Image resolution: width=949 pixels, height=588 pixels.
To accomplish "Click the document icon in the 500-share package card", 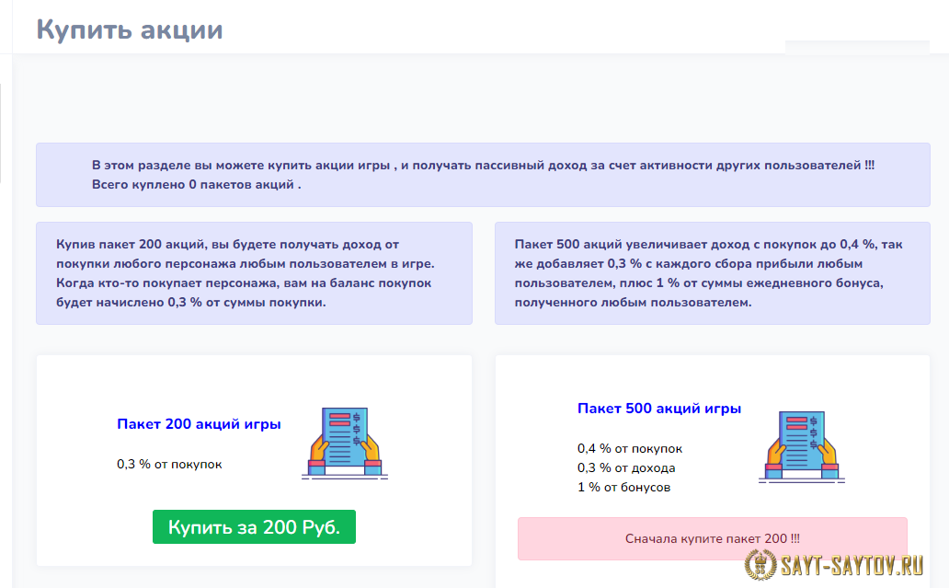I will (801, 446).
